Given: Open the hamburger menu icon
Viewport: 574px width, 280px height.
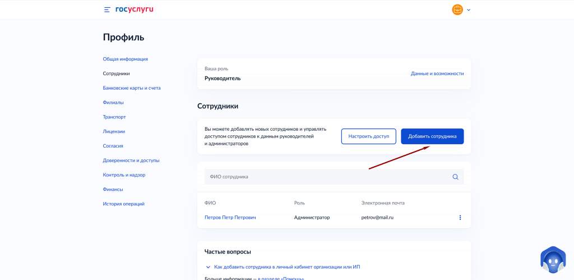Looking at the screenshot, I should [x=107, y=10].
